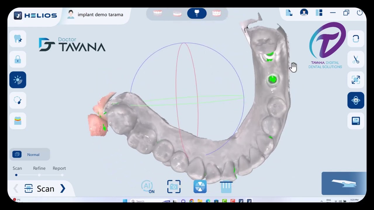This screenshot has width=374, height=210.
Task: Open Chrome from the taskbar
Action: pyautogui.click(x=191, y=201)
